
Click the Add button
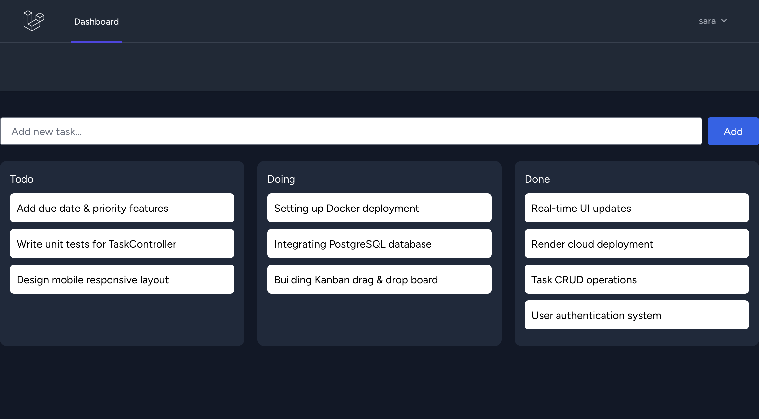coord(733,131)
